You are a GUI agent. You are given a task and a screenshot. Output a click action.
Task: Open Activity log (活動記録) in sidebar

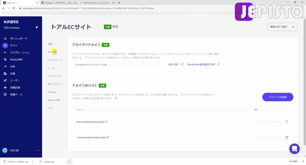tap(15, 88)
